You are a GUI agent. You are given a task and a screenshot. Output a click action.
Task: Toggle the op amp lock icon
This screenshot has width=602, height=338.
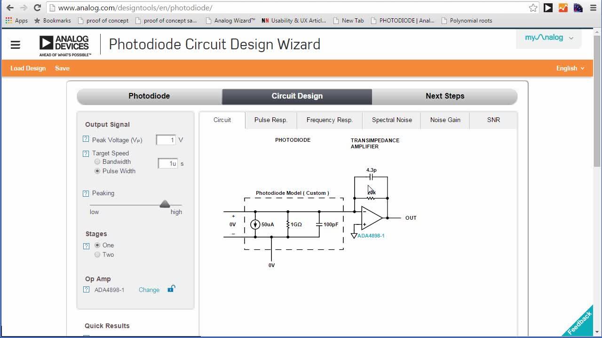pyautogui.click(x=171, y=289)
